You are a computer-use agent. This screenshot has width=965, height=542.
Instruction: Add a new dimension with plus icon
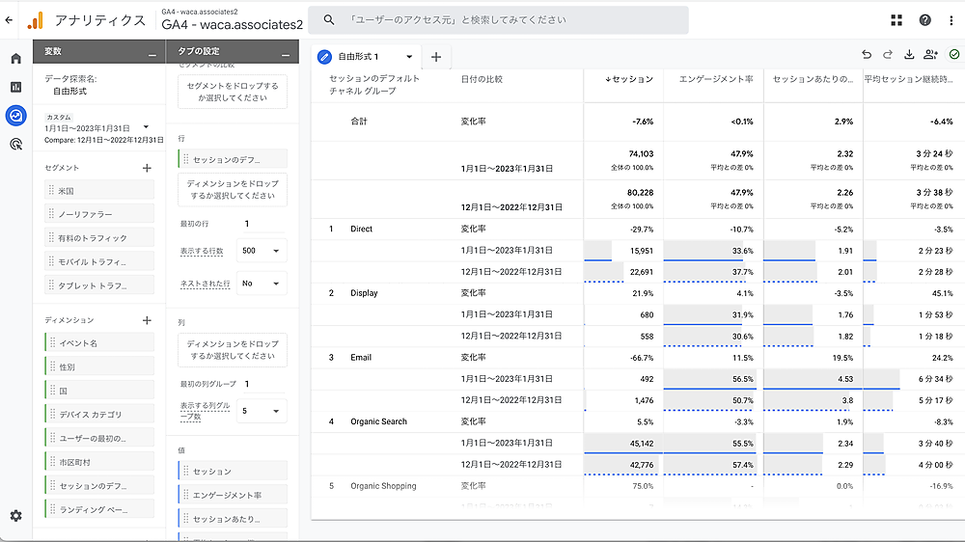click(147, 320)
